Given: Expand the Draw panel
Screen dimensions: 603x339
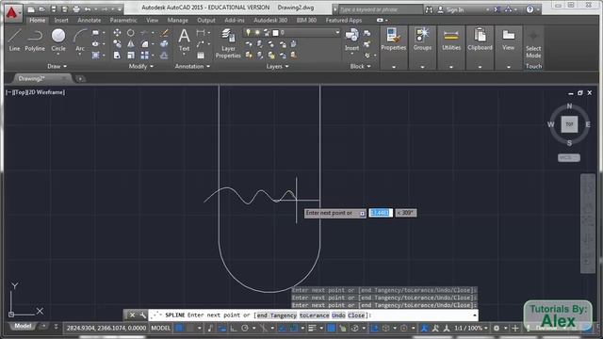Looking at the screenshot, I should [57, 67].
